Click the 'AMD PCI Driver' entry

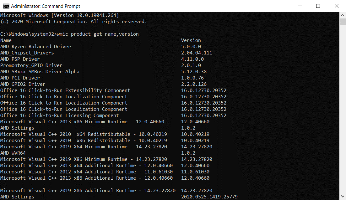coord(20,78)
